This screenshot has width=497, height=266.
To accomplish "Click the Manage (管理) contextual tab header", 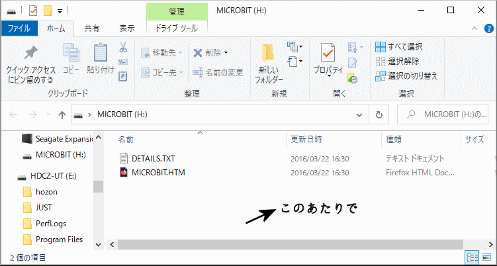I will pos(177,12).
